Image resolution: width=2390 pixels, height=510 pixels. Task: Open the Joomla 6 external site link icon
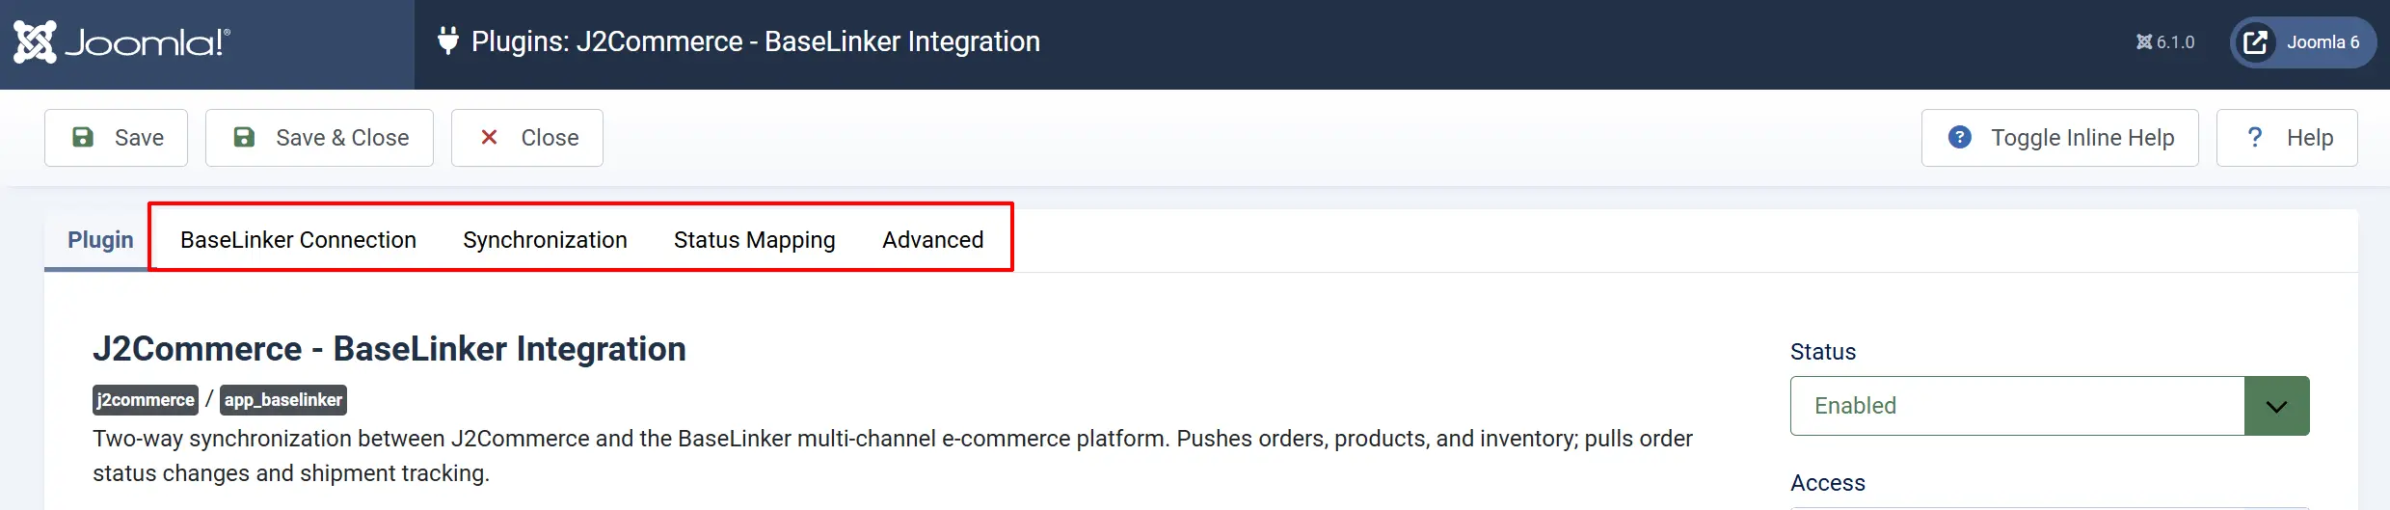coord(2256,42)
